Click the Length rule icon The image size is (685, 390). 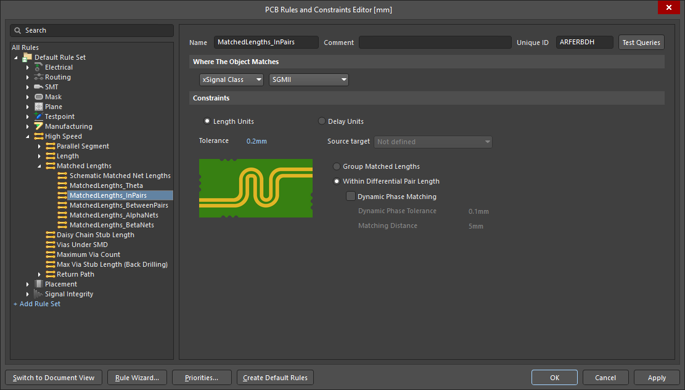50,156
